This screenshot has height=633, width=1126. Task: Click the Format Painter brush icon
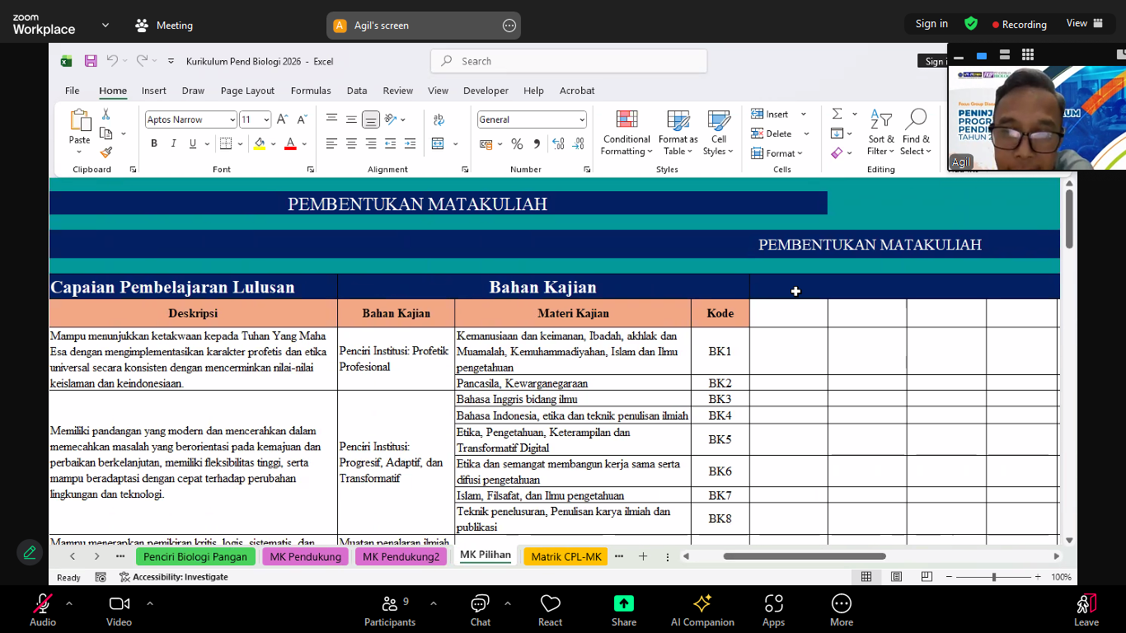[x=106, y=152]
